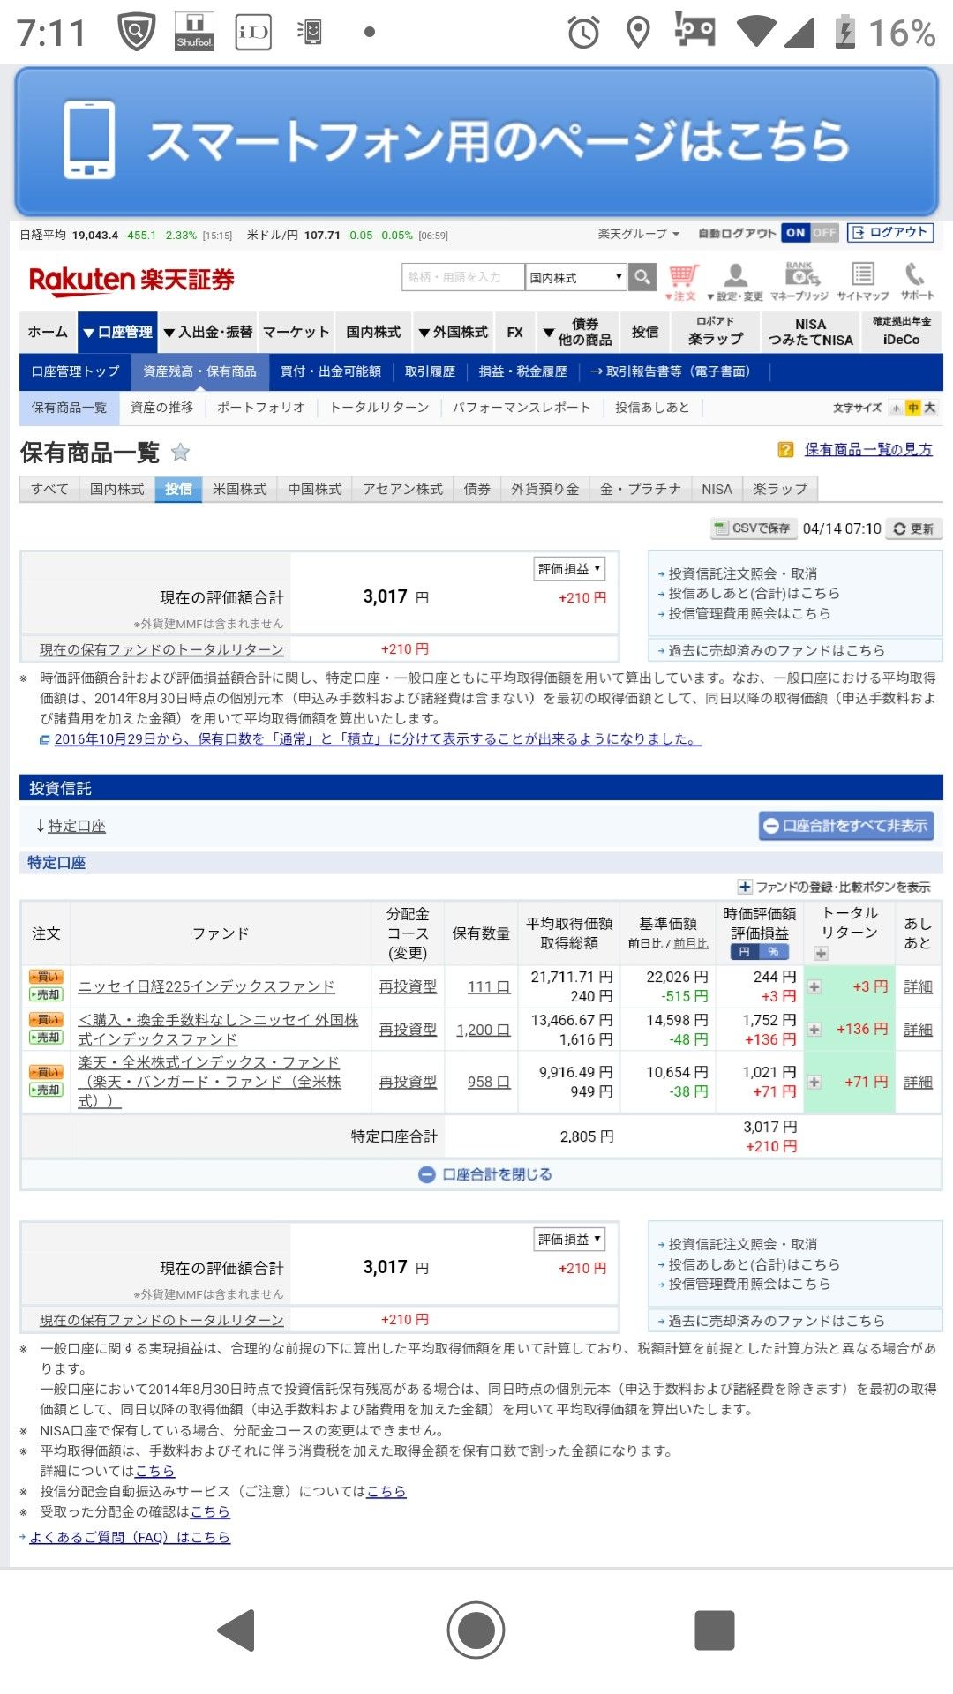The width and height of the screenshot is (953, 1694).
Task: Click the CSVで保存 button
Action: (x=753, y=528)
